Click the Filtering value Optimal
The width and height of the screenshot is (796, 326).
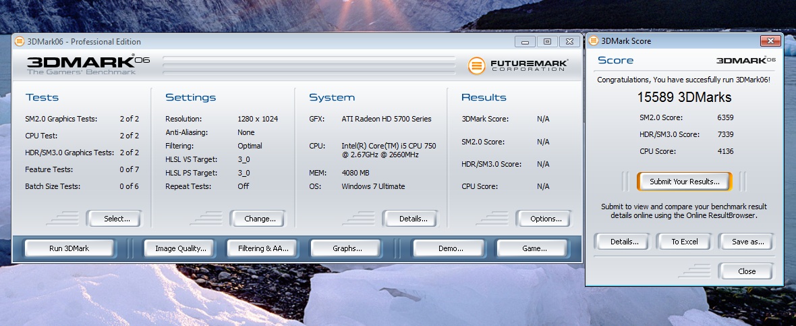coord(250,146)
